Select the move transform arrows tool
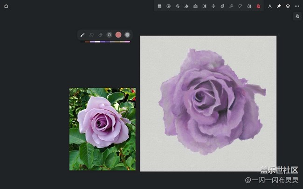 tap(213, 6)
